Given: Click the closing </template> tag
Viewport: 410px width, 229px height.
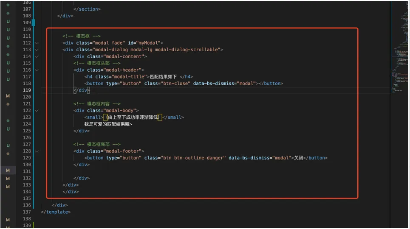Looking at the screenshot, I should pos(56,212).
